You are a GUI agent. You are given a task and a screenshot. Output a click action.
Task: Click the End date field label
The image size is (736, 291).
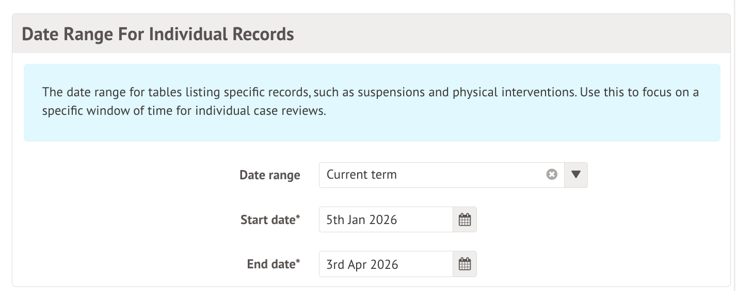pos(271,264)
